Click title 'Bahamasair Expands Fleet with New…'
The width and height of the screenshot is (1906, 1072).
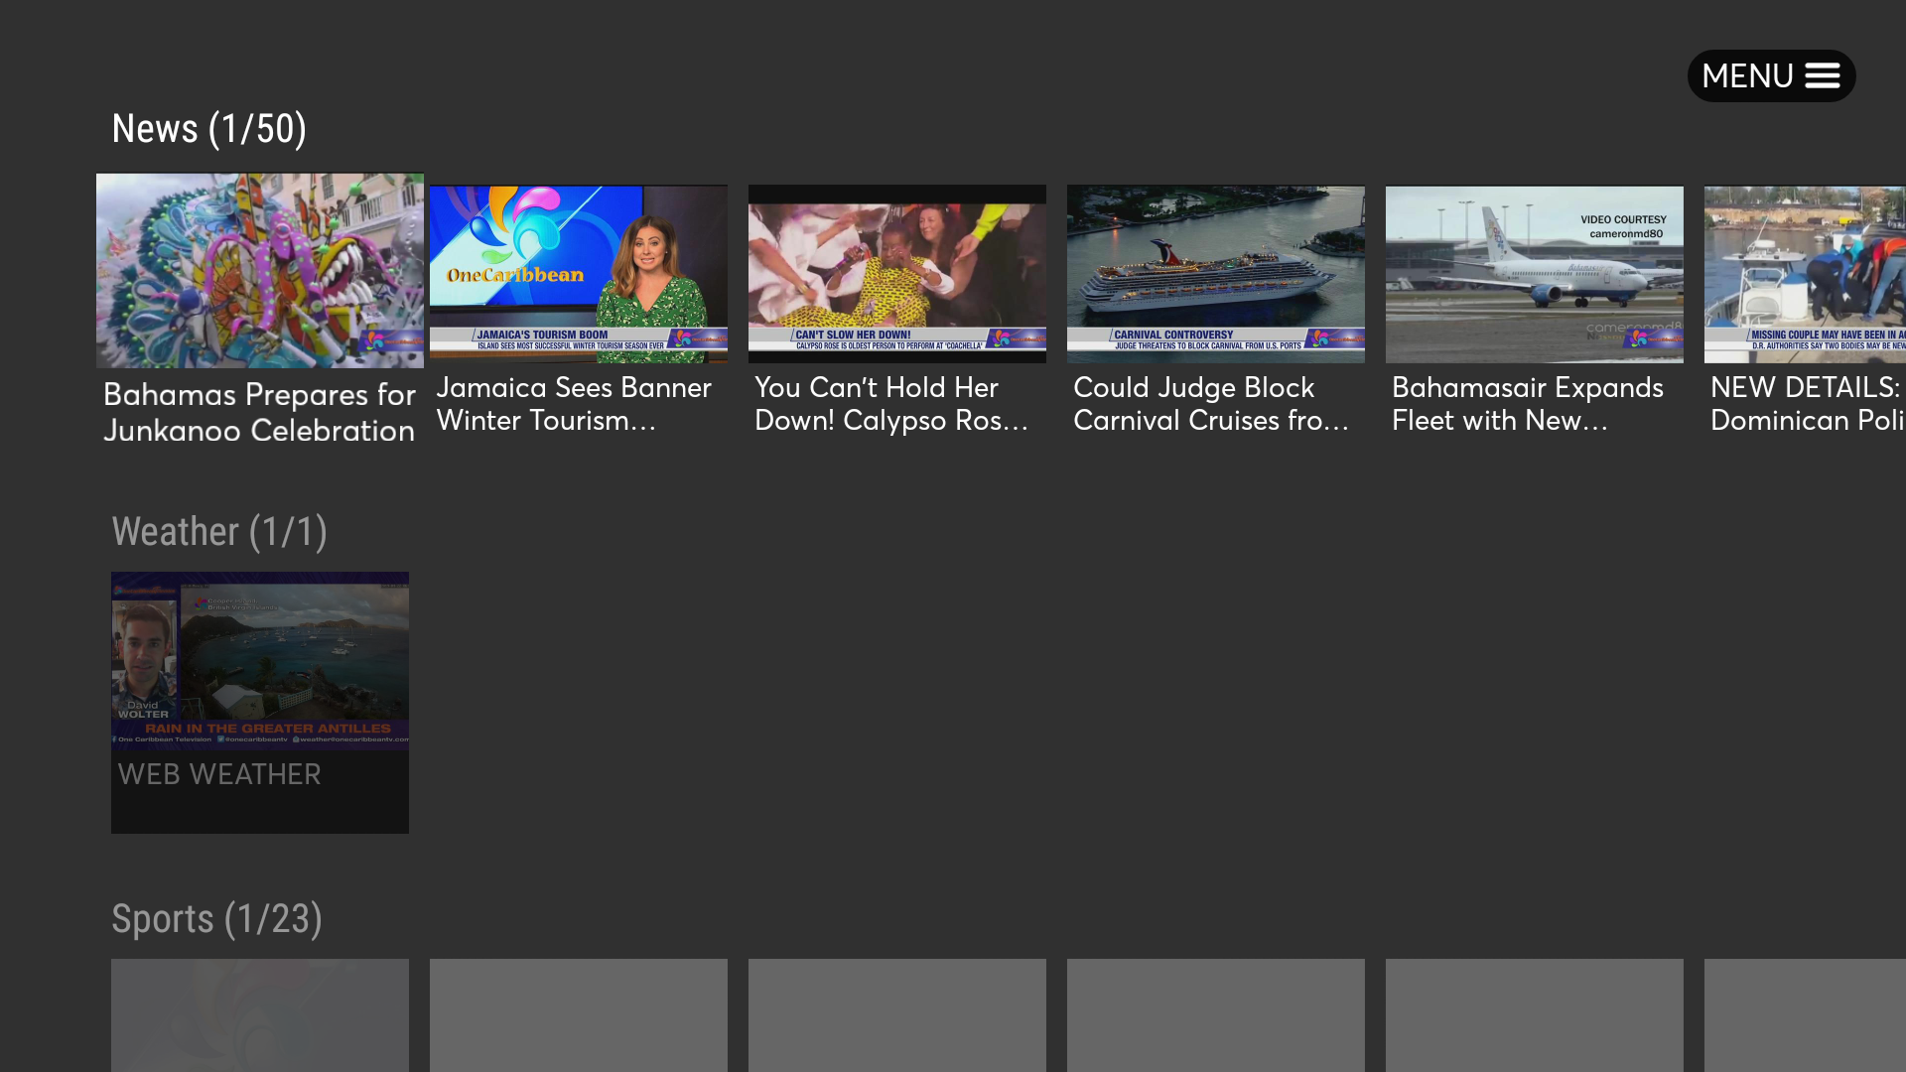click(x=1527, y=404)
